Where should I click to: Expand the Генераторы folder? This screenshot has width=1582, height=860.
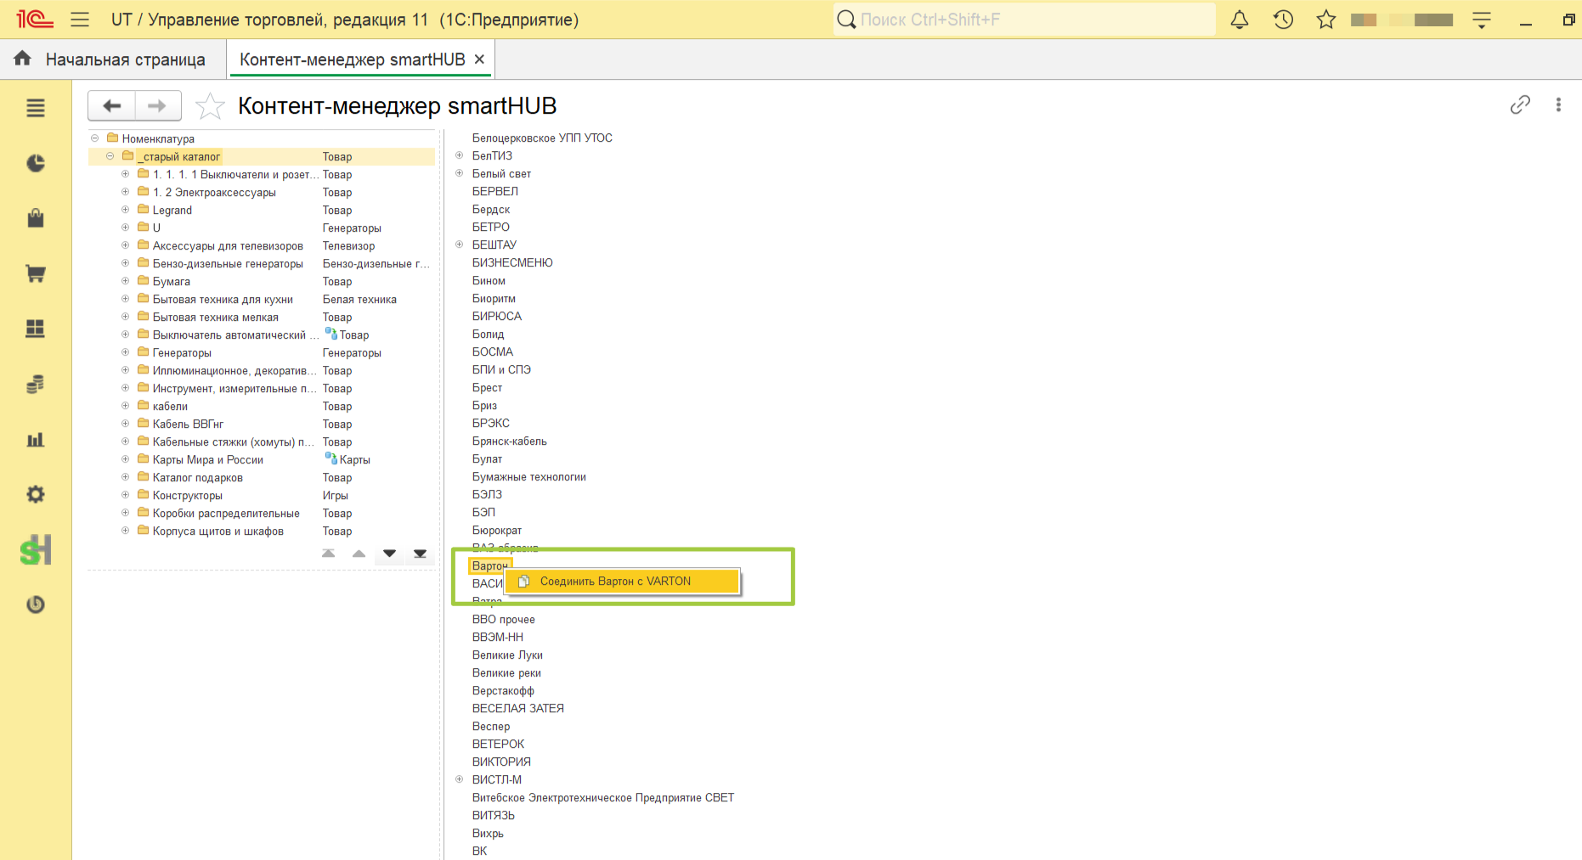[126, 352]
